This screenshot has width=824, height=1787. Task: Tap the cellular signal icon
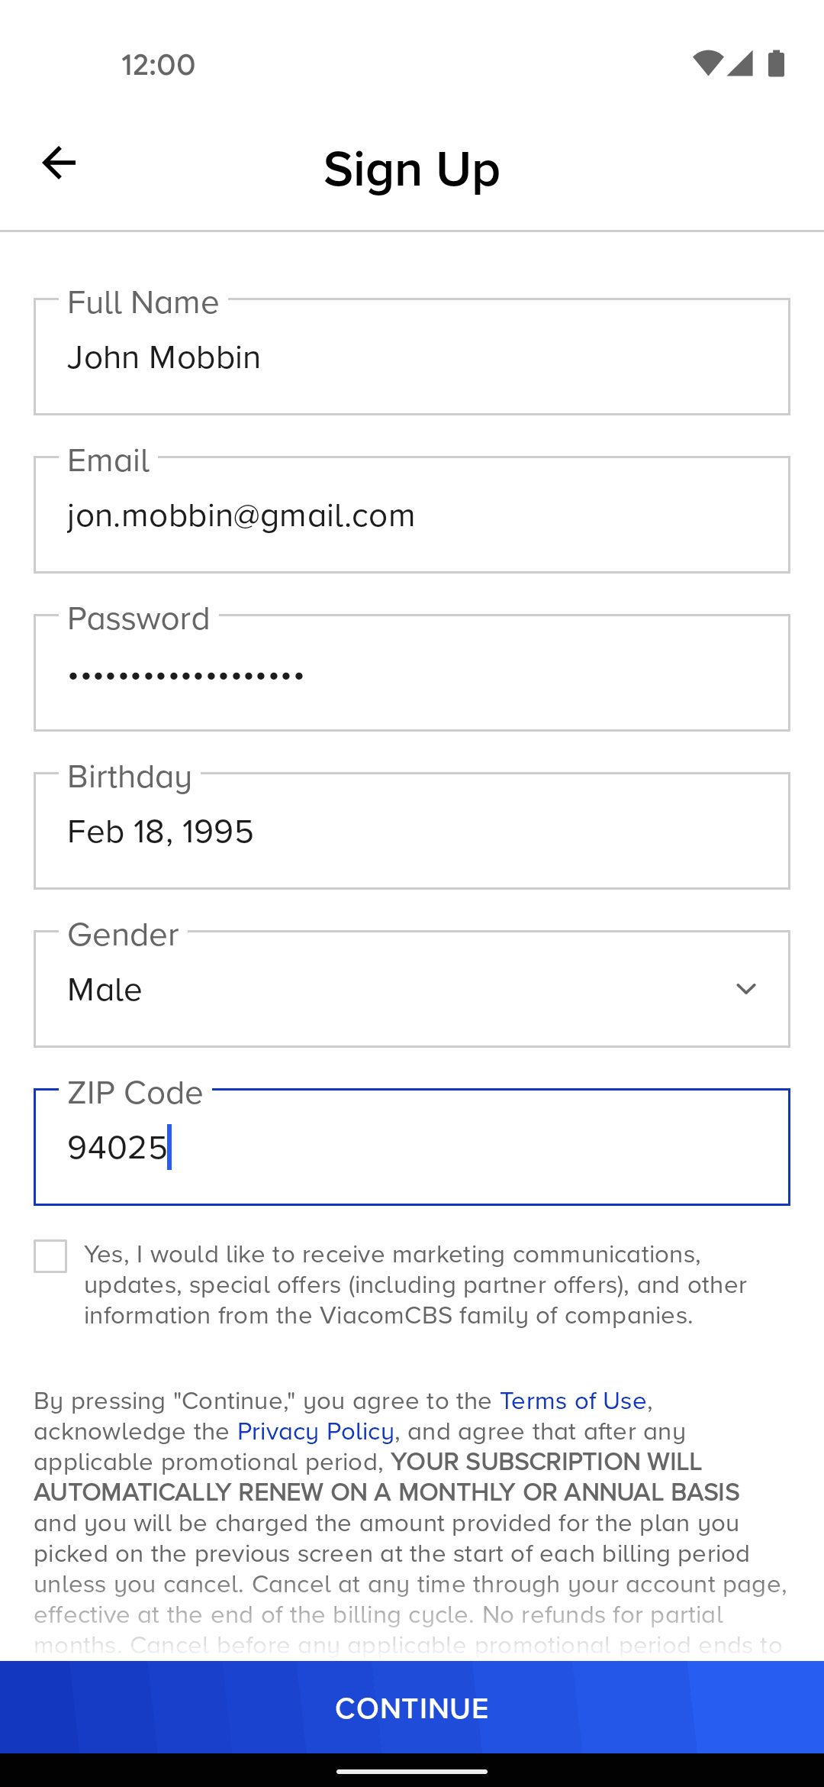[x=740, y=63]
